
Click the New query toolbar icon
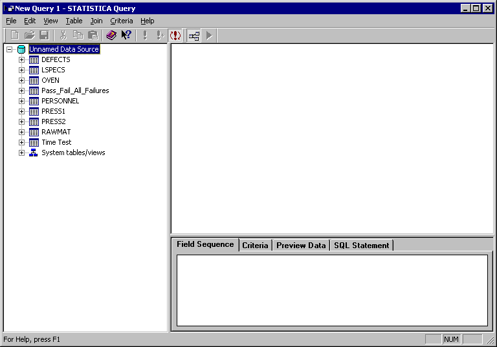(15, 35)
